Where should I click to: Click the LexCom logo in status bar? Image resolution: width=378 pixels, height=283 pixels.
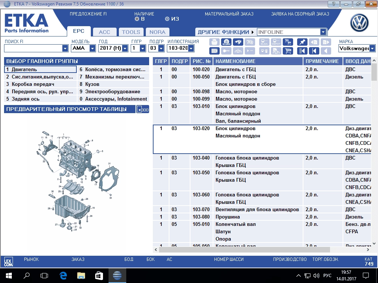[8, 262]
